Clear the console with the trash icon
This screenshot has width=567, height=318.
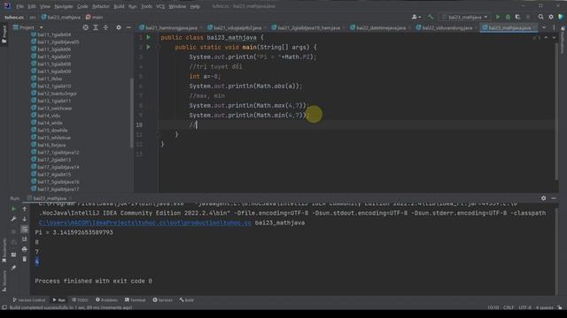pyautogui.click(x=25, y=259)
